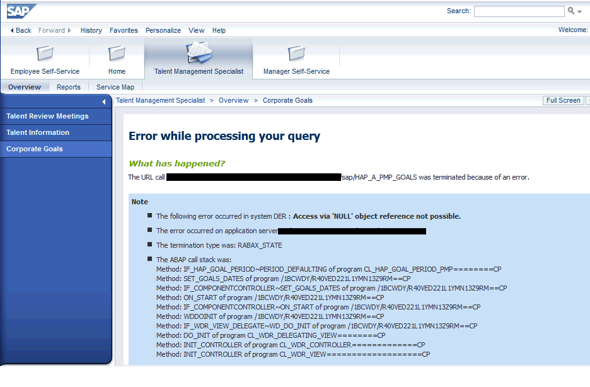Open Talent Information in sidebar
This screenshot has width=590, height=387.
tap(55, 132)
